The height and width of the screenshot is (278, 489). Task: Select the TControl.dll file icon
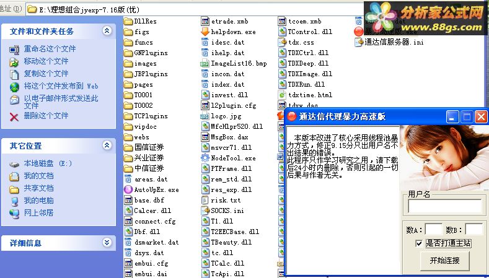click(x=282, y=32)
